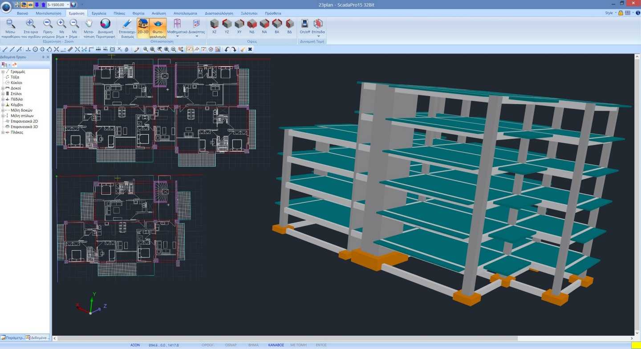
Task: Click OSNAP in the status bar
Action: [x=231, y=345]
